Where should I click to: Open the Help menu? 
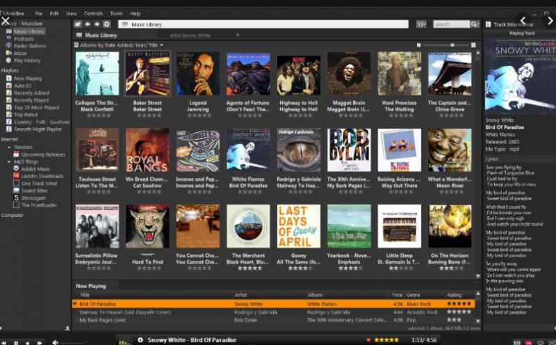(136, 13)
